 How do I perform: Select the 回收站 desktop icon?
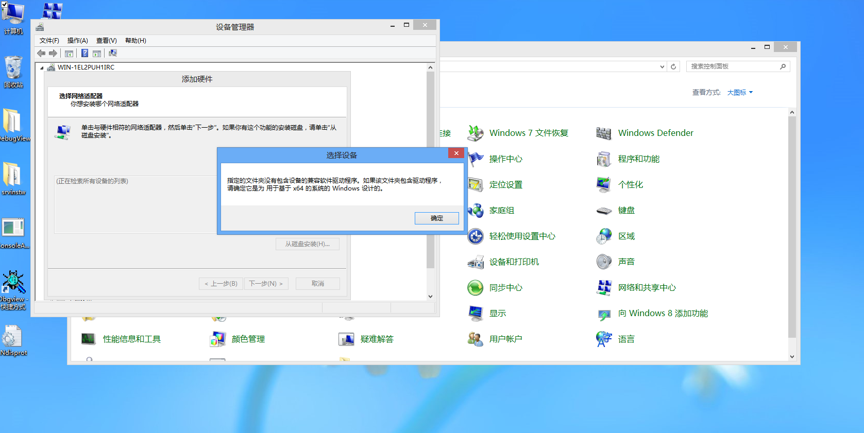pos(13,72)
